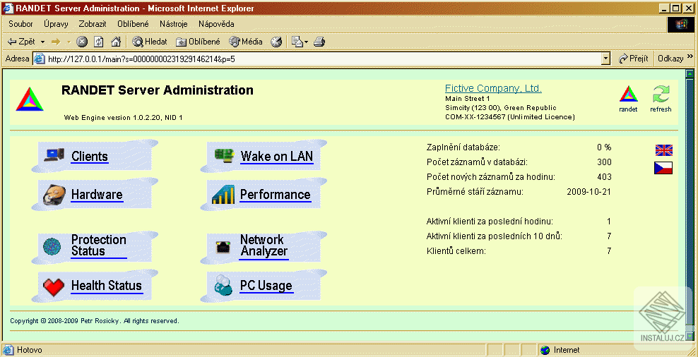Click the Klientů celkem label

point(456,251)
